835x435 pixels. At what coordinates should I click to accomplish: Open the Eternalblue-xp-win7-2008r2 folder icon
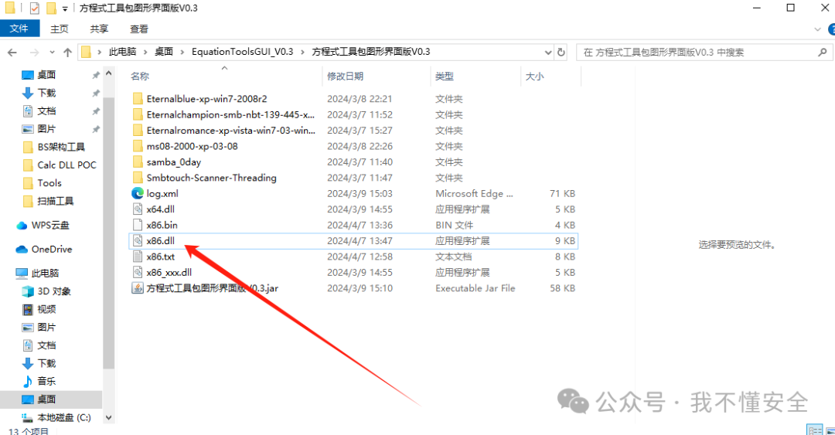(x=138, y=98)
